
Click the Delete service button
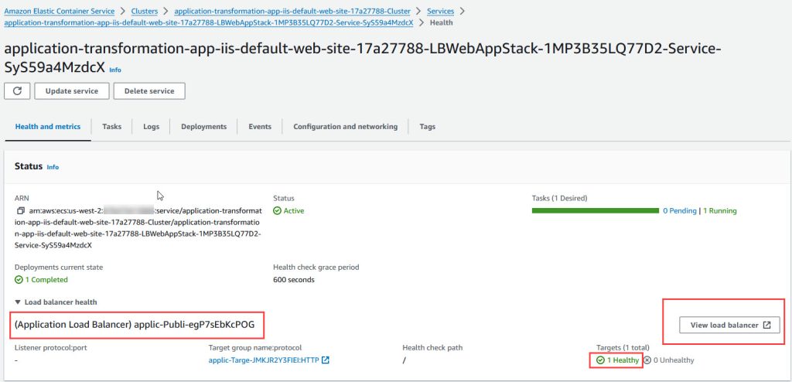click(x=149, y=91)
